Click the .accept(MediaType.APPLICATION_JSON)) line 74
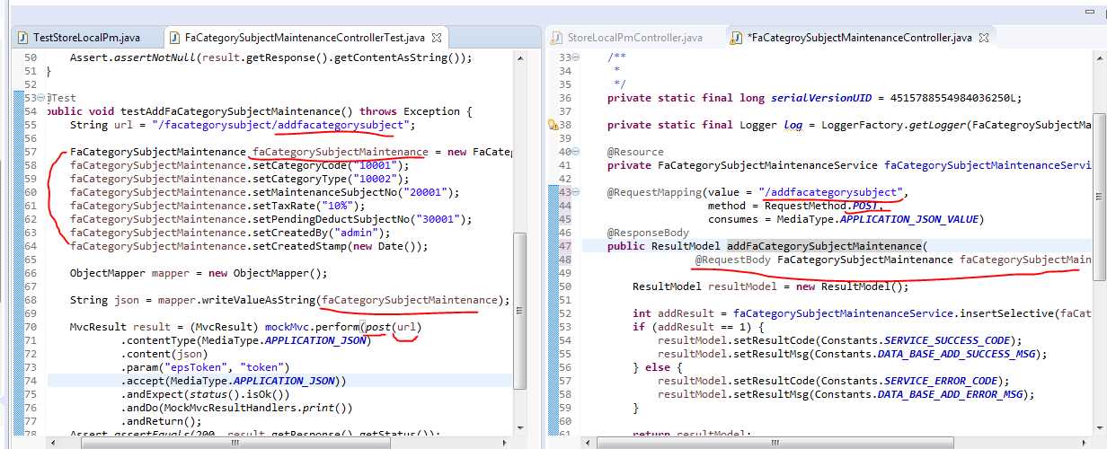 click(x=233, y=381)
